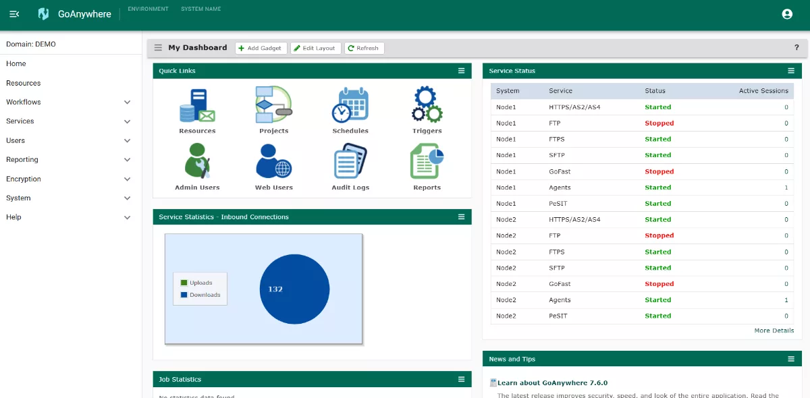Open the Quick Links gadget menu icon

point(462,71)
